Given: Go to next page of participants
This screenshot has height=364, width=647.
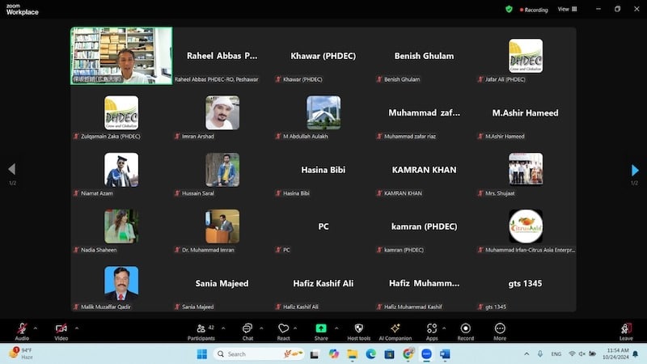Looking at the screenshot, I should [x=635, y=170].
